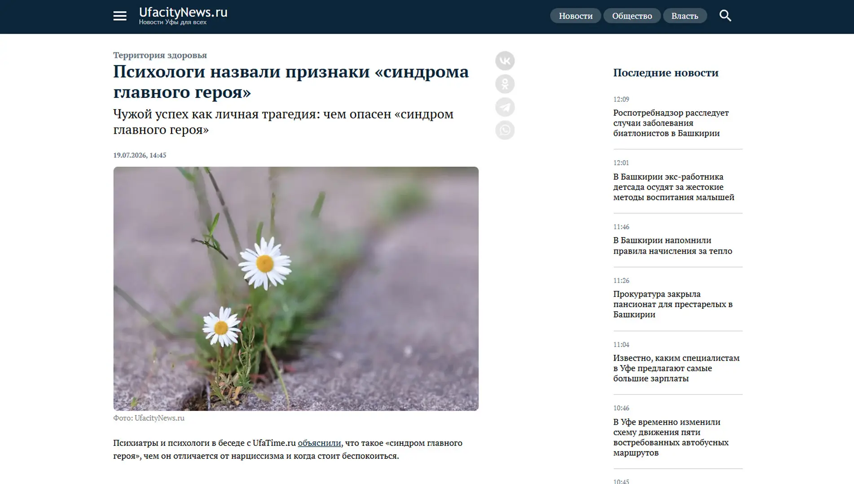This screenshot has width=854, height=484.
Task: Click the Последние новости heading
Action: coord(666,73)
